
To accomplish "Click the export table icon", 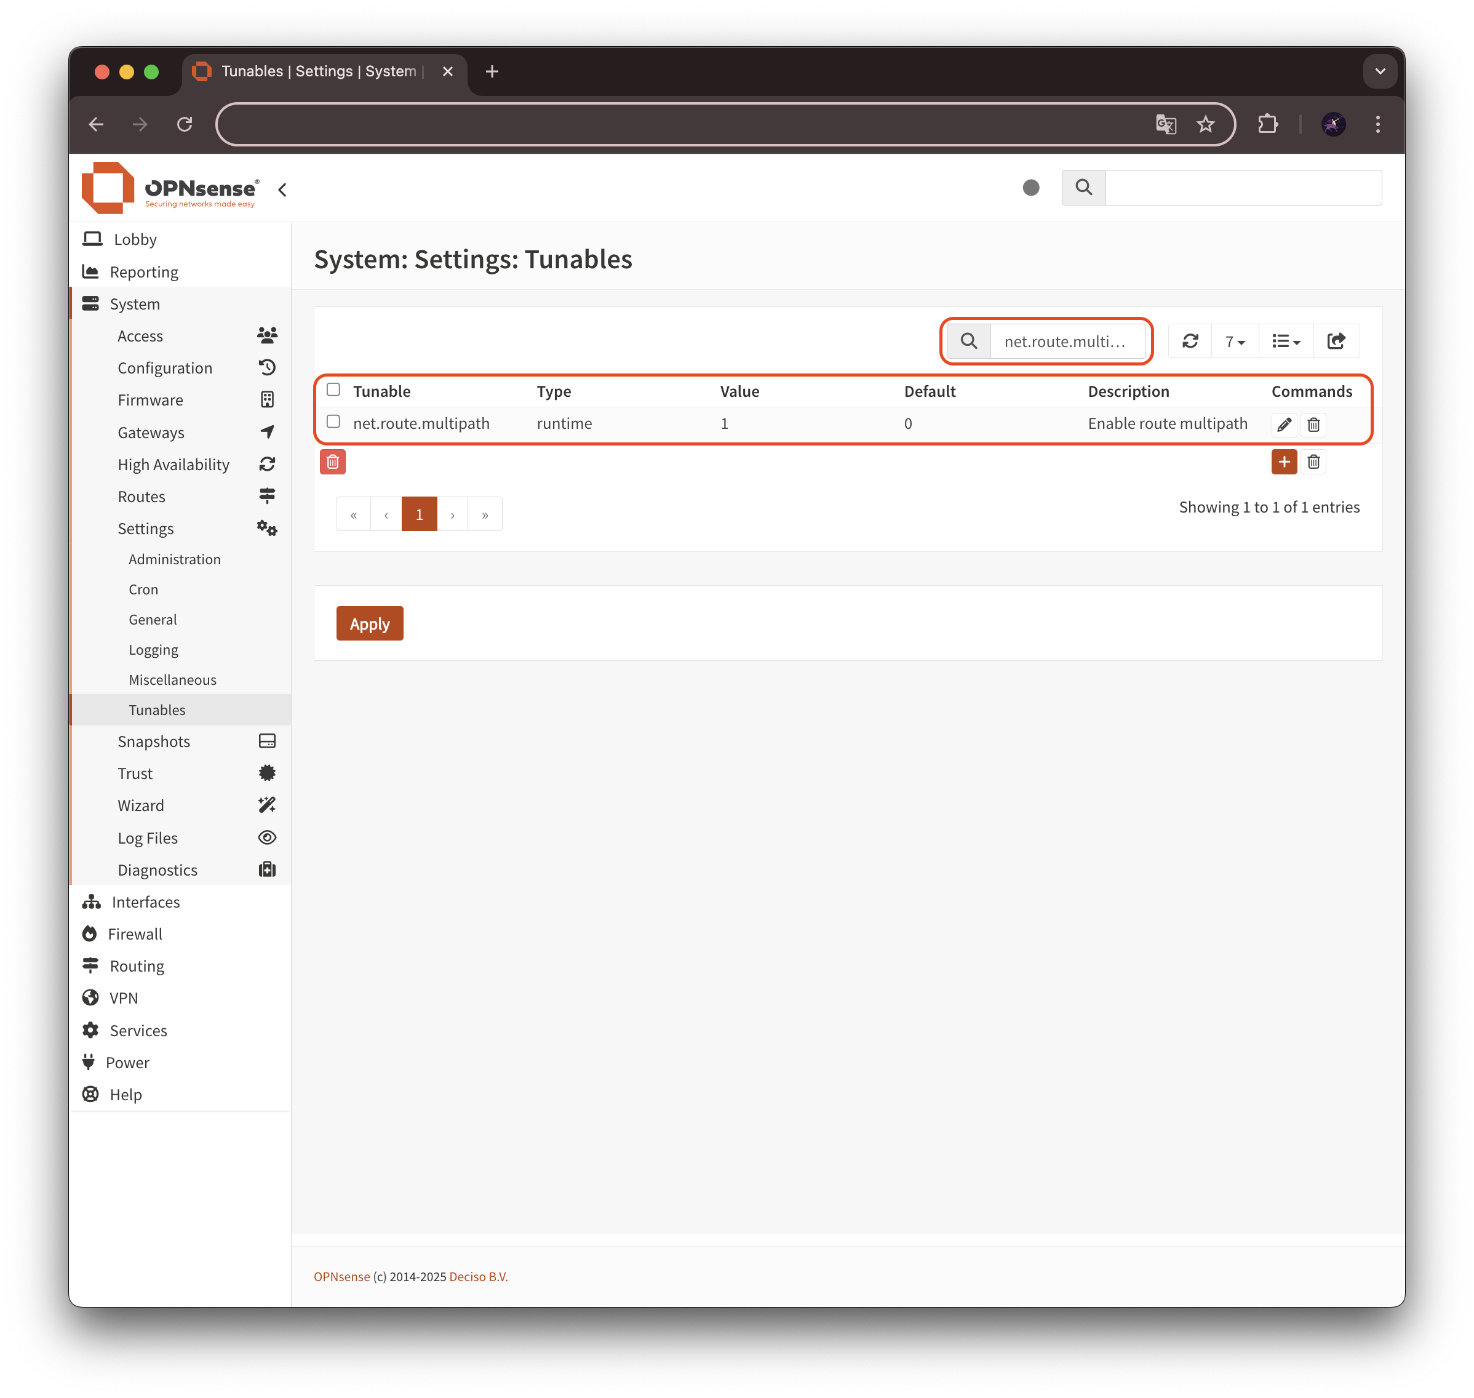I will [1336, 342].
